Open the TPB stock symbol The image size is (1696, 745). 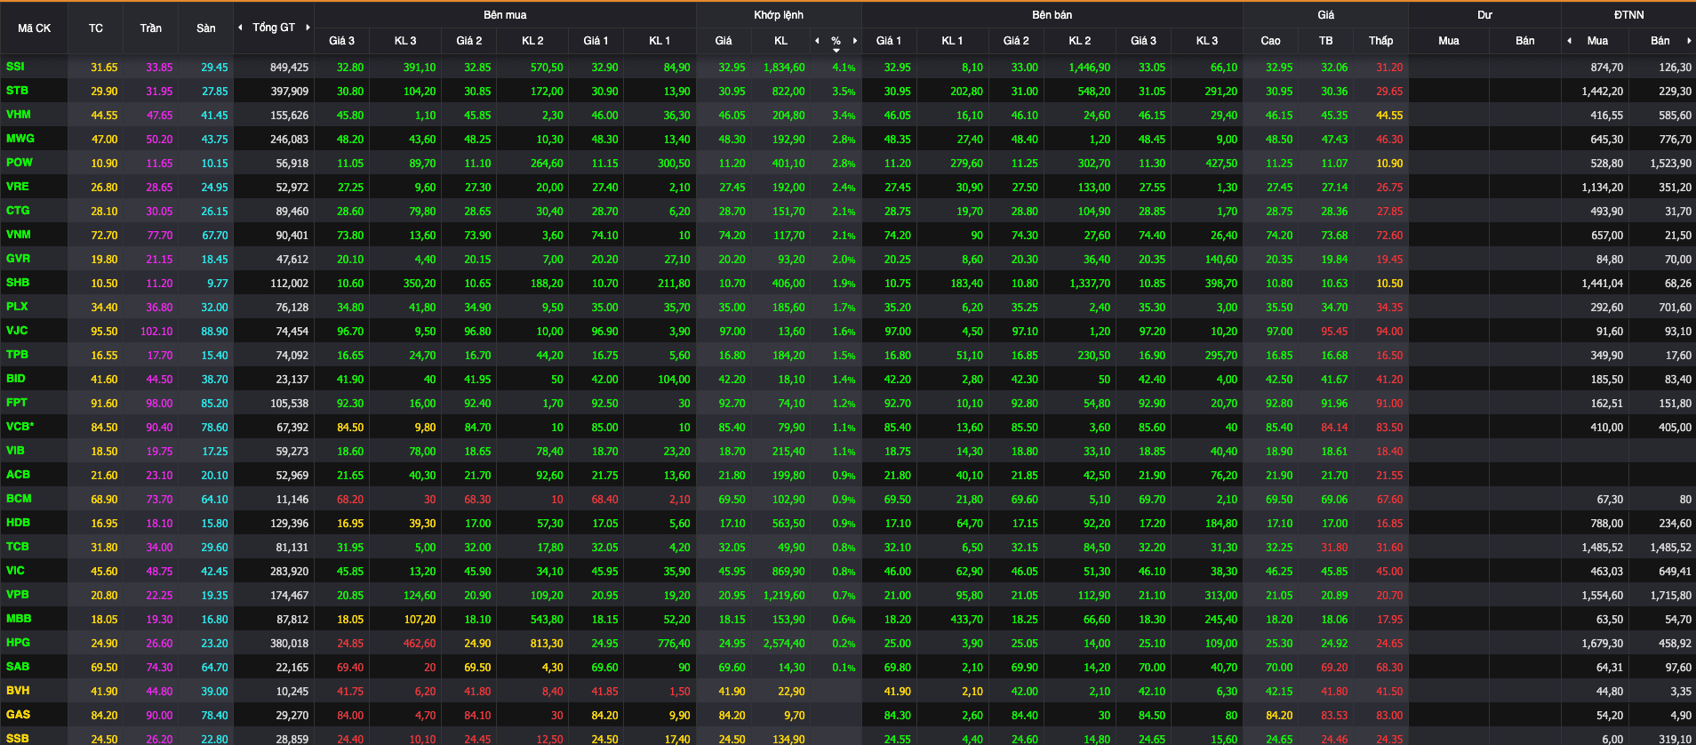tap(17, 355)
